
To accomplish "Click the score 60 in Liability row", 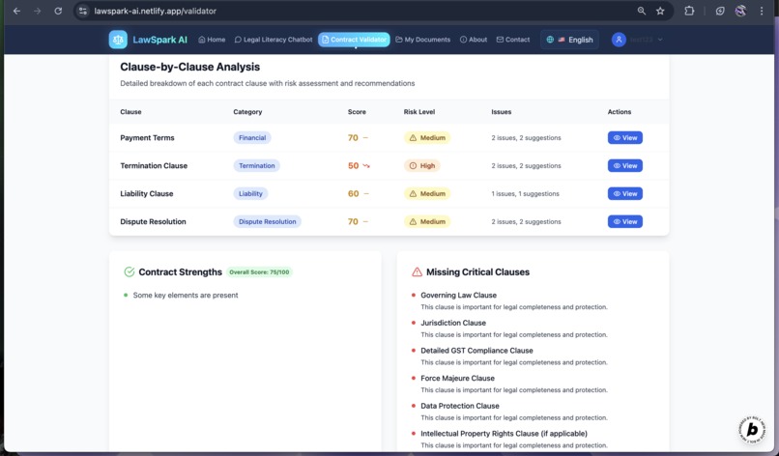I will pyautogui.click(x=353, y=194).
